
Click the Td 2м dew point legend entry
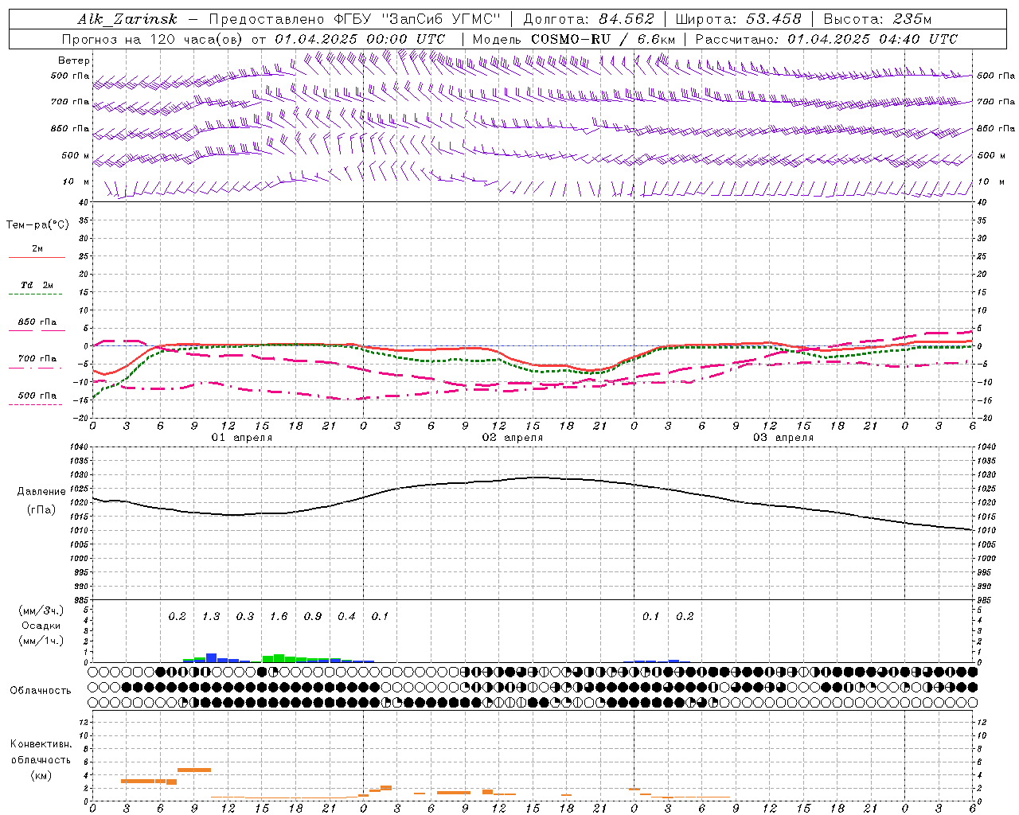point(37,285)
